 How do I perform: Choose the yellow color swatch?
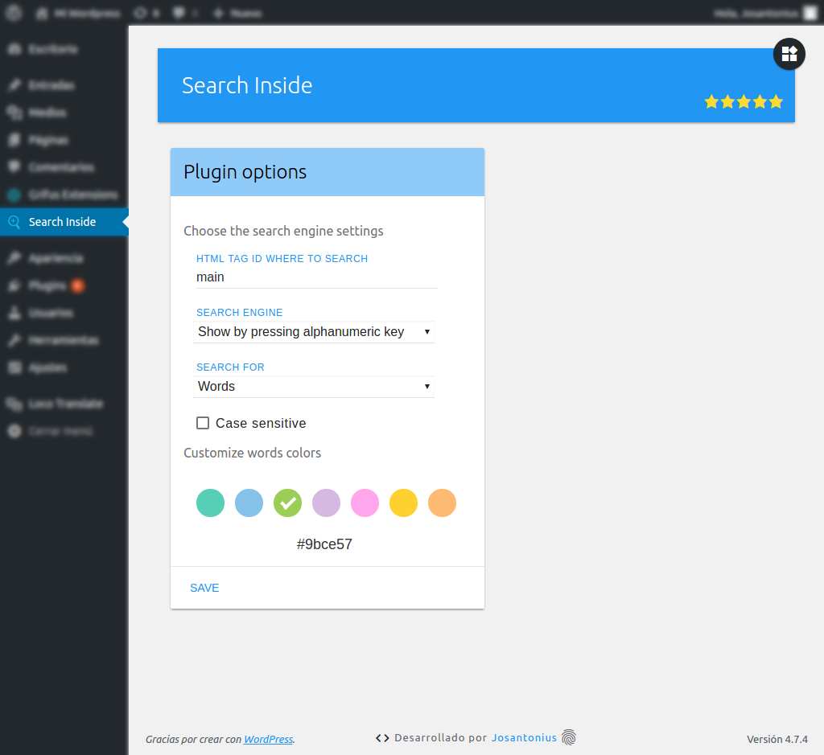[404, 503]
